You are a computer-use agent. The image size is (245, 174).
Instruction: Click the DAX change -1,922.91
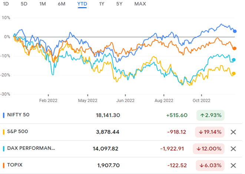point(172,149)
